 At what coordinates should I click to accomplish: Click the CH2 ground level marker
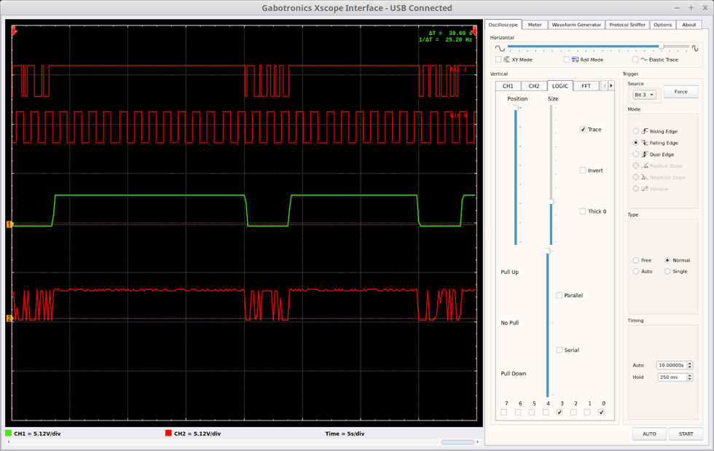click(x=9, y=318)
